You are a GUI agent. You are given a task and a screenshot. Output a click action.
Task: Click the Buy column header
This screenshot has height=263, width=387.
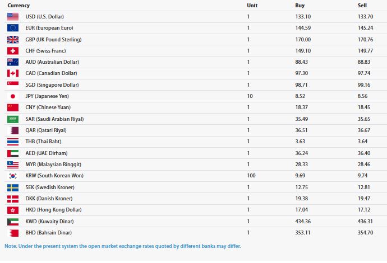[x=300, y=6]
